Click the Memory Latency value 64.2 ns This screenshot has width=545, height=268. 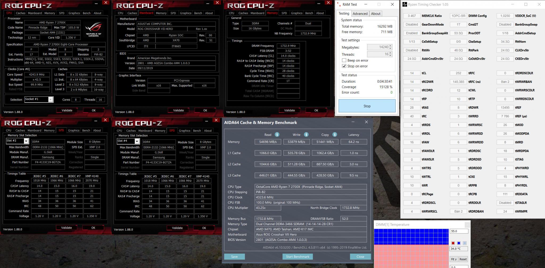pyautogui.click(x=354, y=142)
